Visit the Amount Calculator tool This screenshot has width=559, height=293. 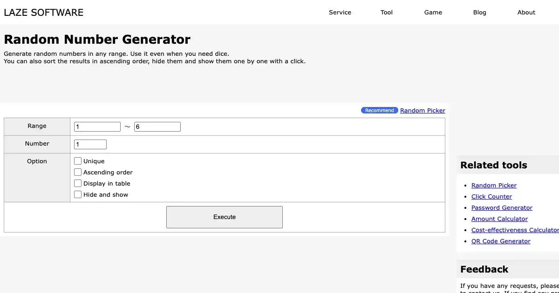click(x=499, y=219)
